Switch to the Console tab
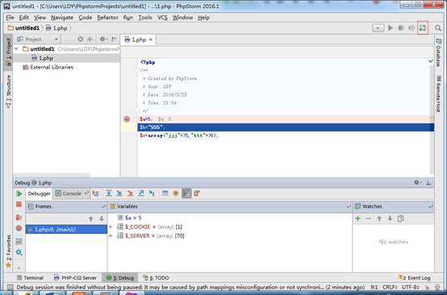This screenshot has height=295, width=447. pos(71,193)
